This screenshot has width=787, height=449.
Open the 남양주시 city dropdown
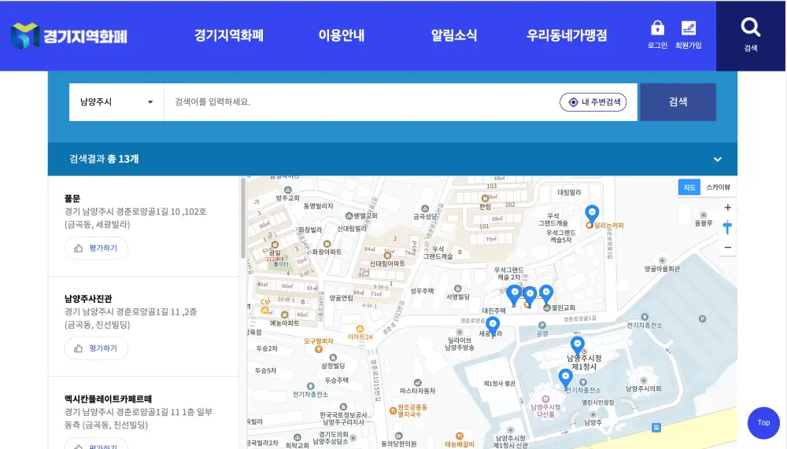tap(116, 102)
